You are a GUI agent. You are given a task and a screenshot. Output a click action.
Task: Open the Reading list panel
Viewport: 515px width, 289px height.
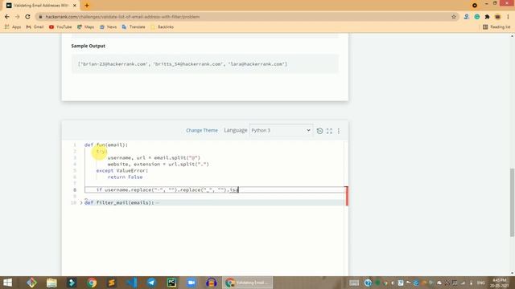[x=496, y=26]
